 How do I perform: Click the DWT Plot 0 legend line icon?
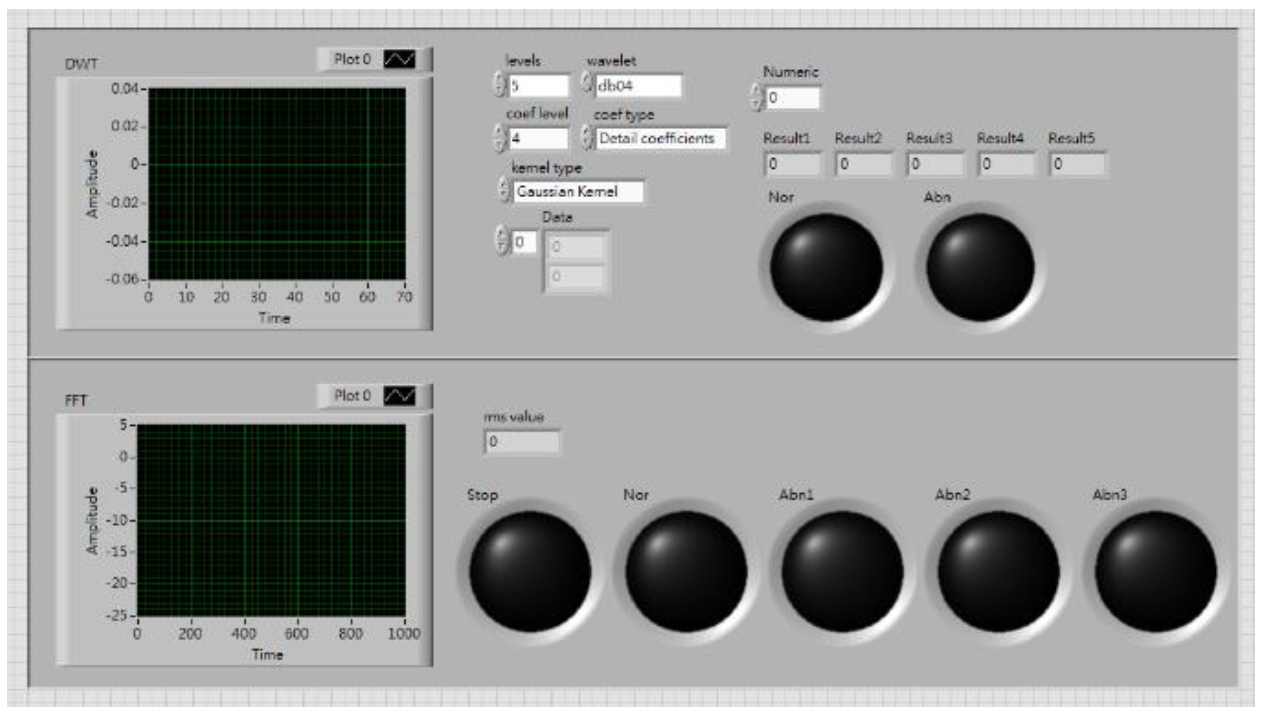[x=400, y=60]
